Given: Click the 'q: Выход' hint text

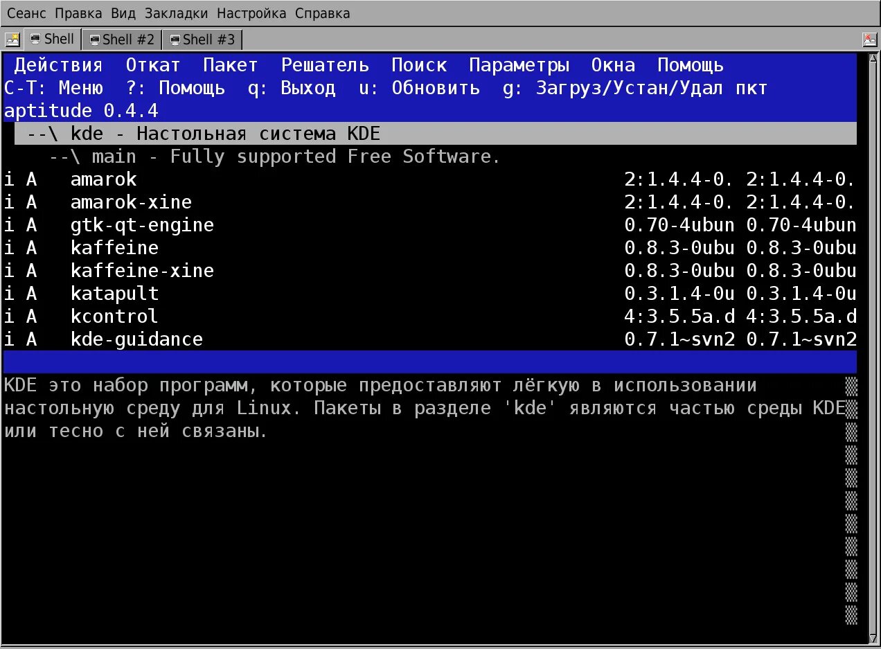Looking at the screenshot, I should pos(292,88).
